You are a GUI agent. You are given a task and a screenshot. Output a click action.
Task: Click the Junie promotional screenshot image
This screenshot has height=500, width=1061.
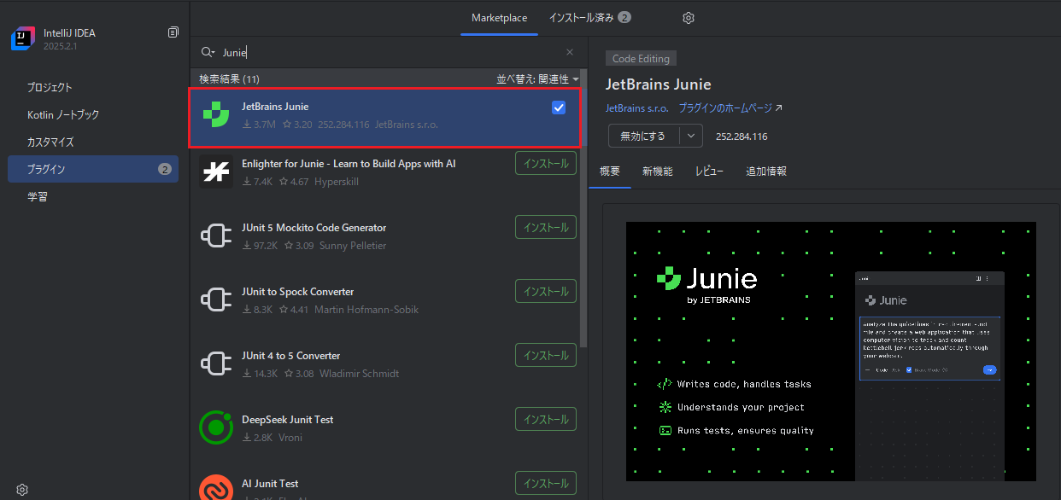click(x=831, y=352)
